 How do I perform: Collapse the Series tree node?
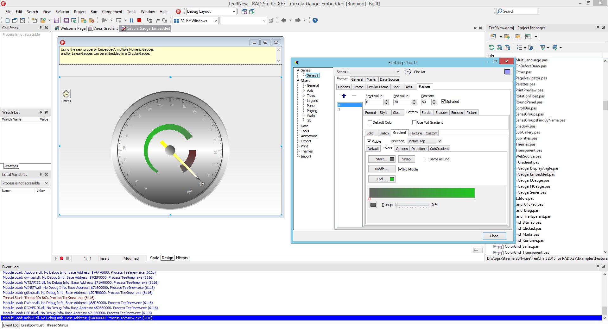coord(298,70)
